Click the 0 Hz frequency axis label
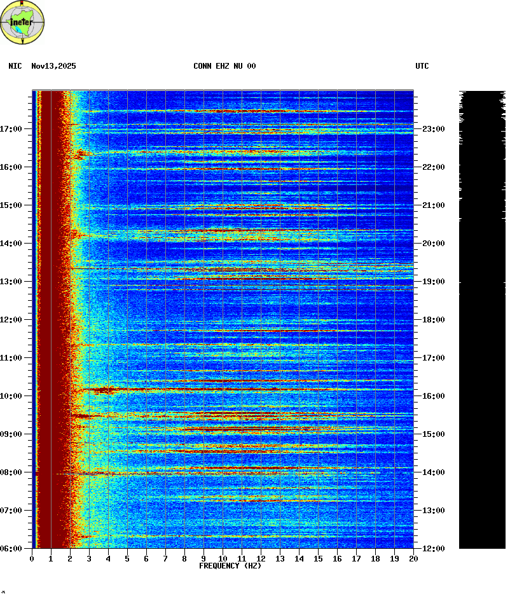This screenshot has height=599, width=510. (x=32, y=559)
